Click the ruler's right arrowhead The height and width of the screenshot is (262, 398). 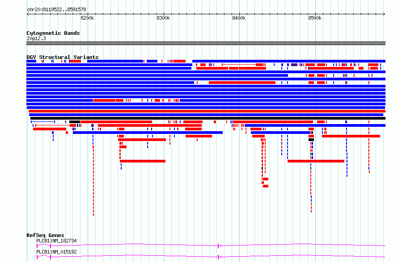pos(384,14)
